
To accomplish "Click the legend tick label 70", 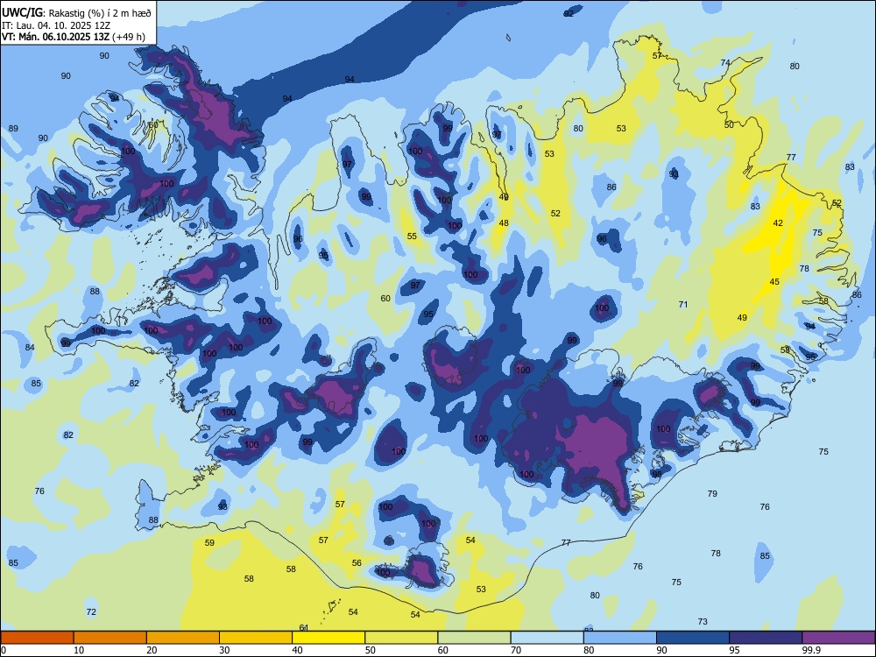I will (516, 650).
